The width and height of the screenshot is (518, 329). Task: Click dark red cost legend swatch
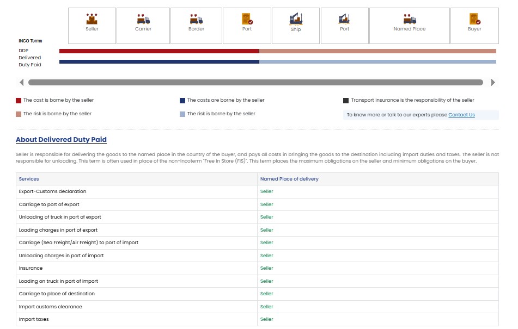[19, 101]
